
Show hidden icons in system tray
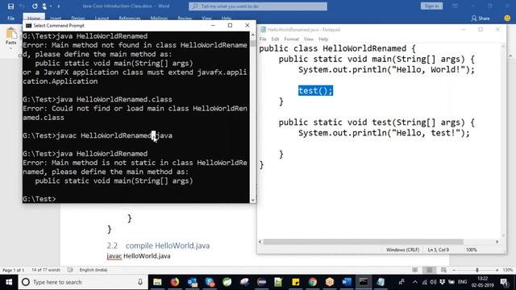415,282
